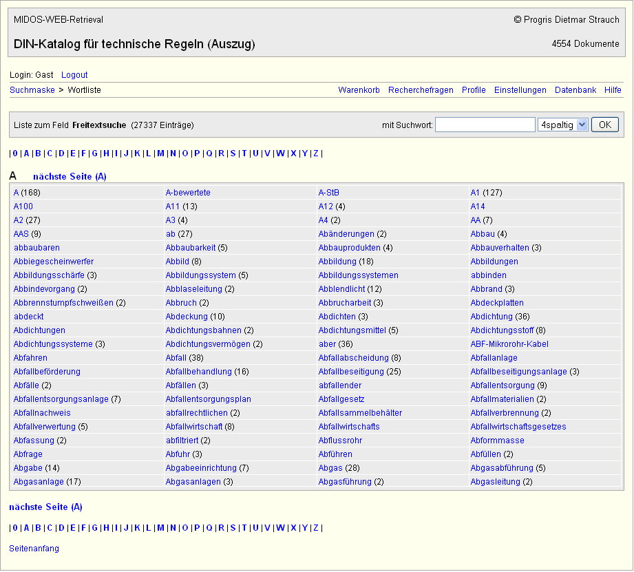Open the Warenkorb menu link
The image size is (634, 572).
tap(359, 90)
